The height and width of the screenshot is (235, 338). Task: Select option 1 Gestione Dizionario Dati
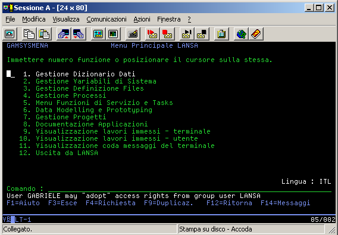click(x=79, y=74)
